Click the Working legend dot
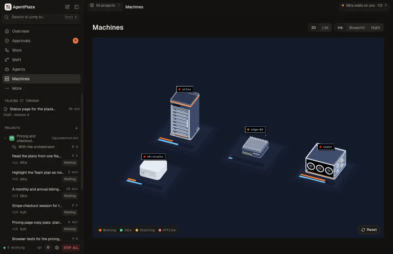Viewport: 393px width, 254px height. tap(100, 230)
